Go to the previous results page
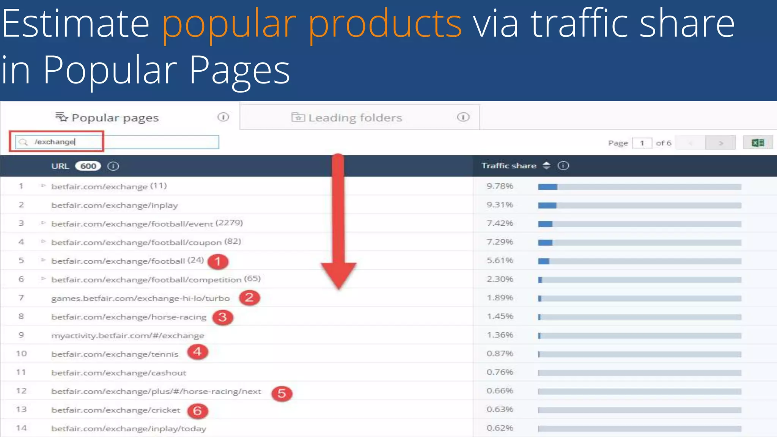This screenshot has height=437, width=777. click(690, 143)
